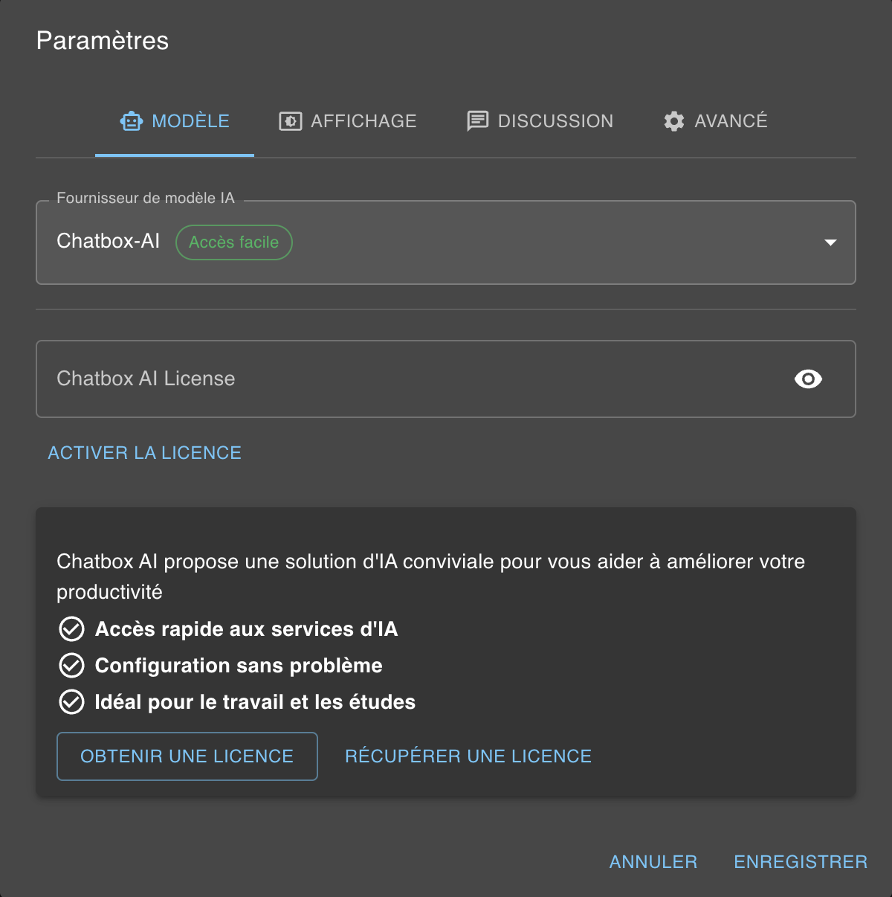Image resolution: width=892 pixels, height=897 pixels.
Task: Click Obtenir une licence button
Action: (187, 756)
